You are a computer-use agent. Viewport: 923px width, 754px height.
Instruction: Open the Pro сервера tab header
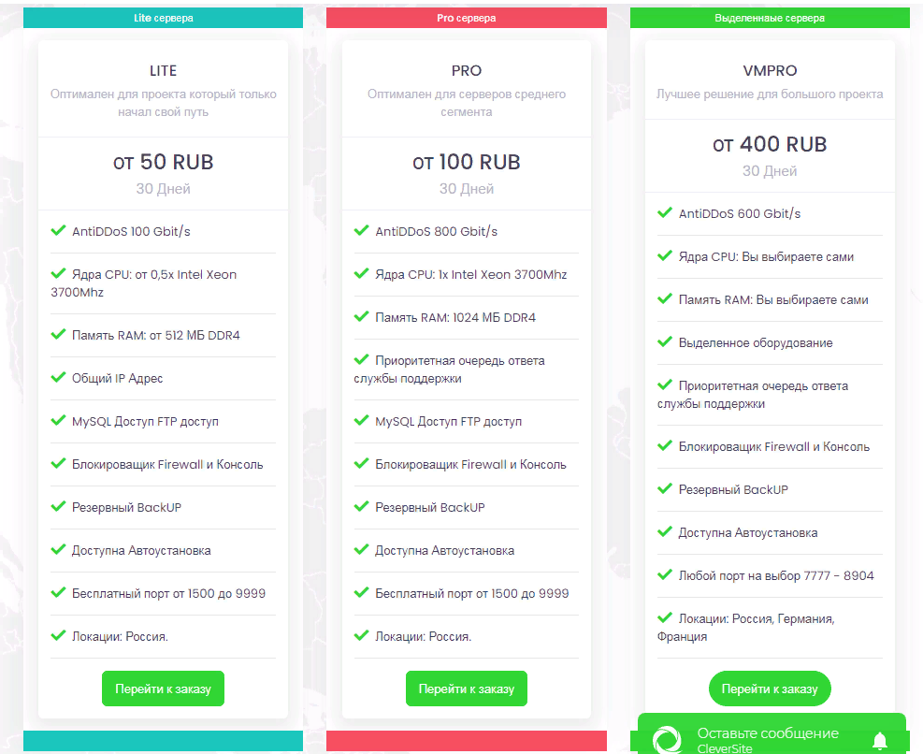coord(467,18)
